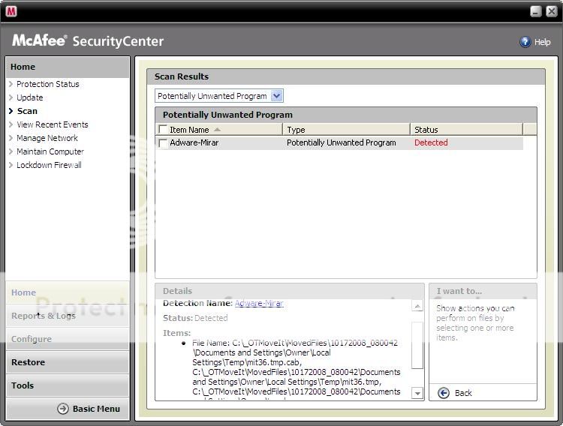Click the Back arrow icon
This screenshot has width=563, height=426.
(x=444, y=393)
